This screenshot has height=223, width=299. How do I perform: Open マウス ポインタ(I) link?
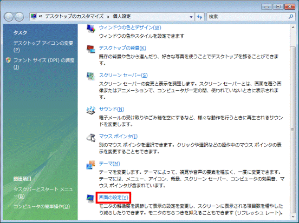click(x=118, y=136)
